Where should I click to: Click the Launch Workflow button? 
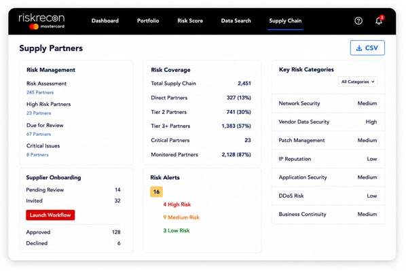pos(50,215)
